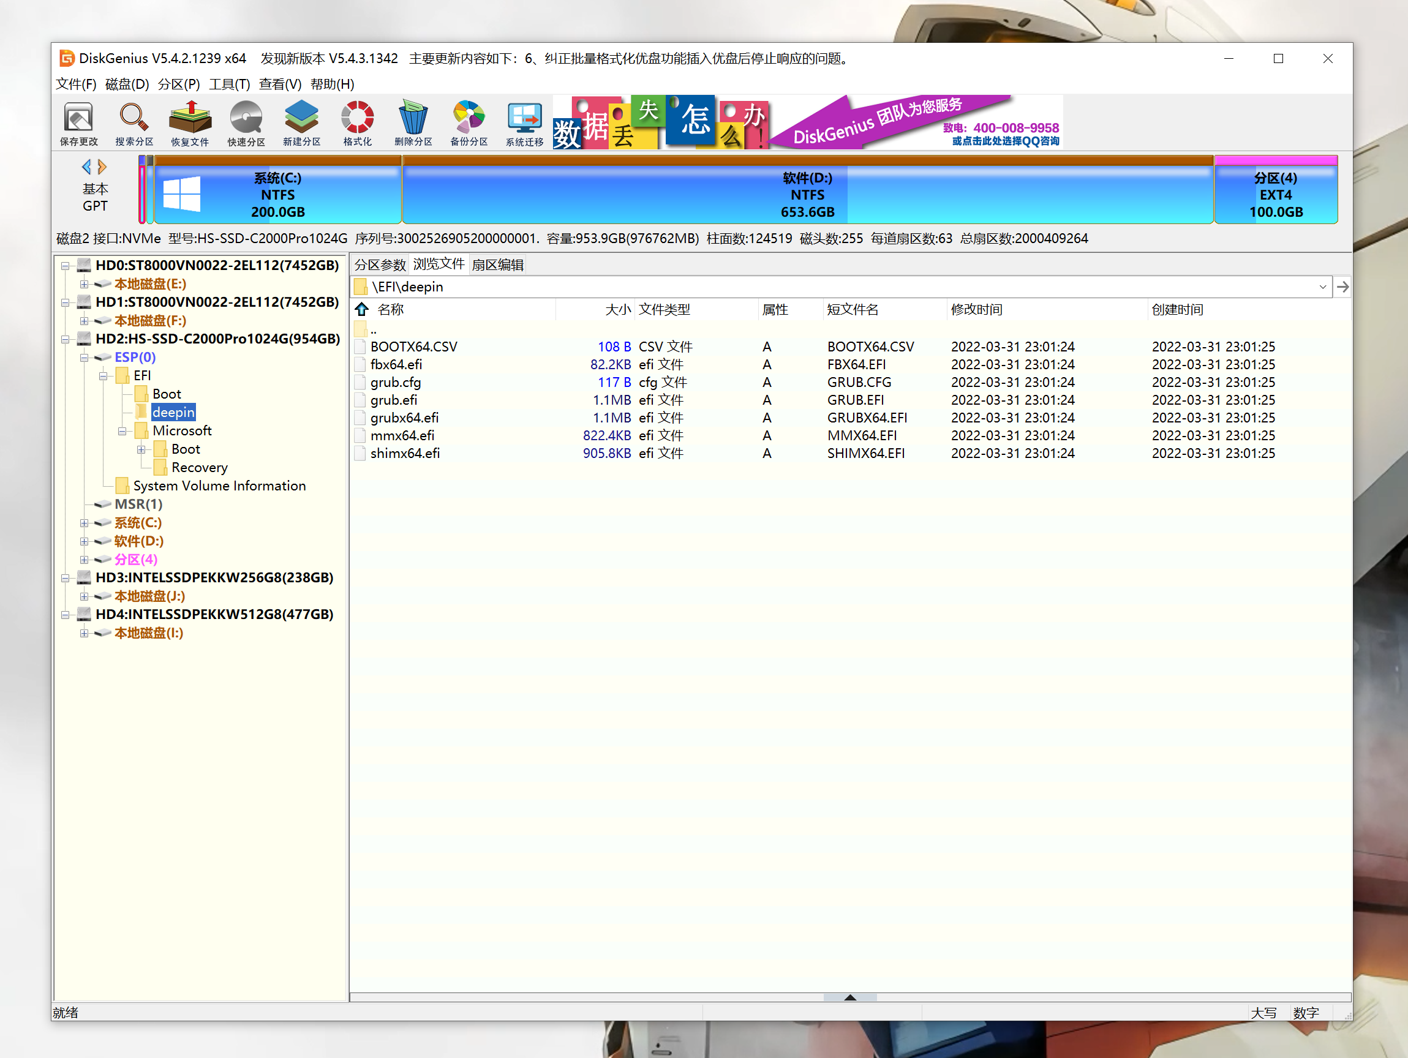
Task: Switch to the 扇区编辑 tab
Action: coord(497,264)
